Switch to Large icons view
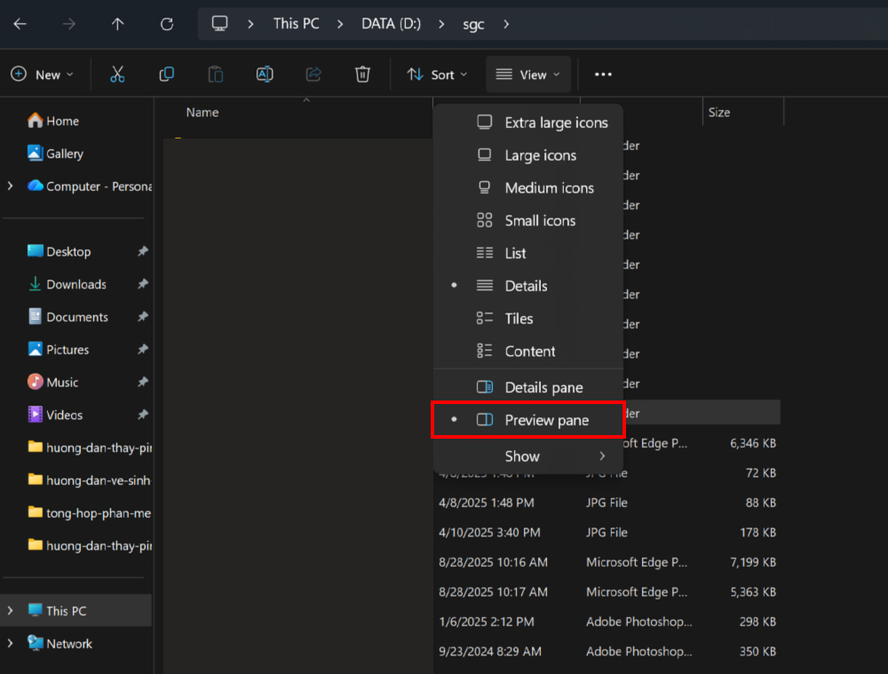The height and width of the screenshot is (674, 888). coord(537,155)
